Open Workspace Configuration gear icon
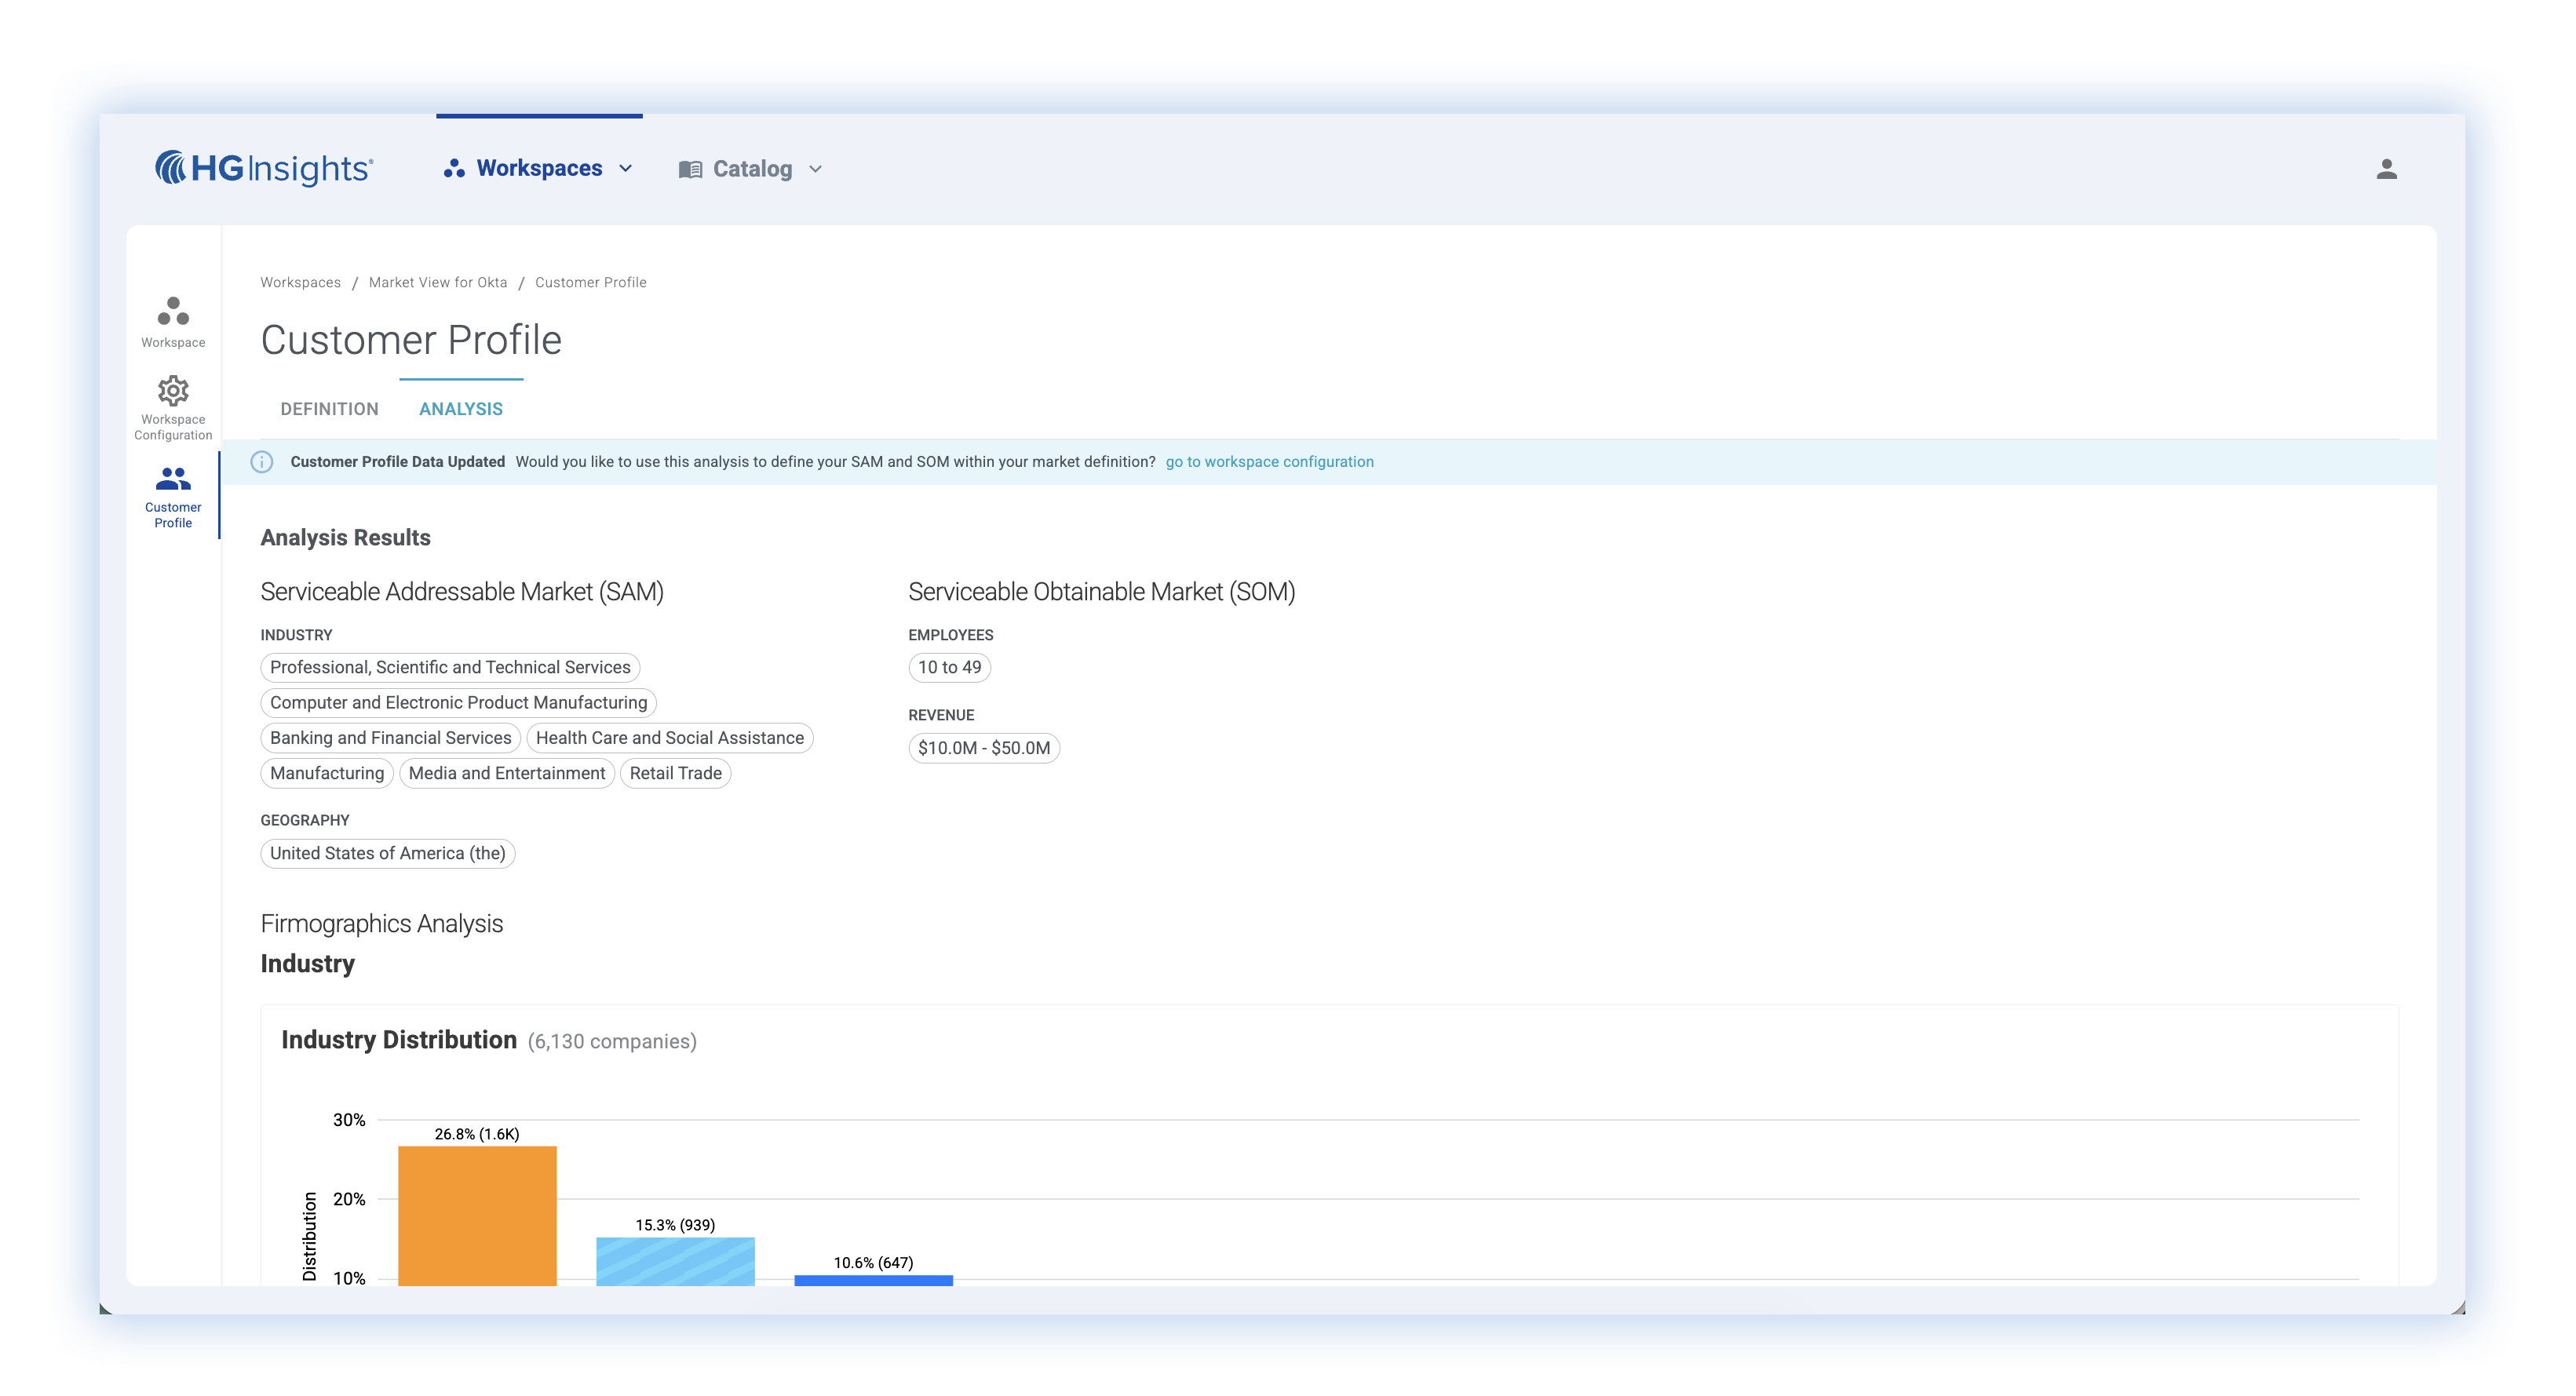This screenshot has height=1396, width=2576. 173,391
